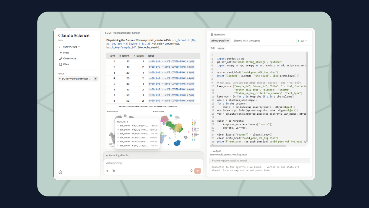369x208 pixels.
Task: Open the scRNA-seq project dropdown
Action: click(x=72, y=47)
